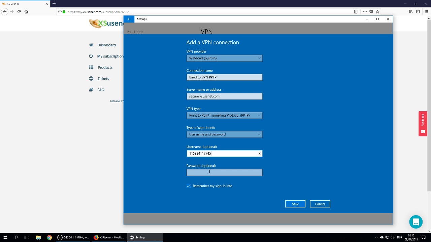431x242 pixels.
Task: Open a new Firefox tab with plus
Action: [x=54, y=4]
